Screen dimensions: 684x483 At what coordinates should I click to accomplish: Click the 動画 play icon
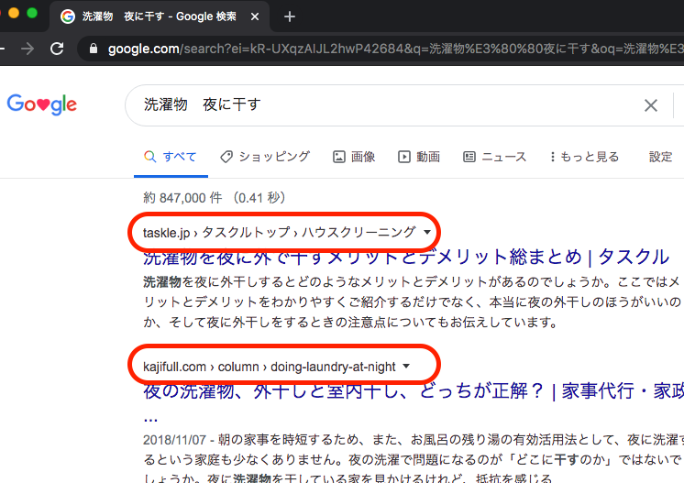click(404, 157)
